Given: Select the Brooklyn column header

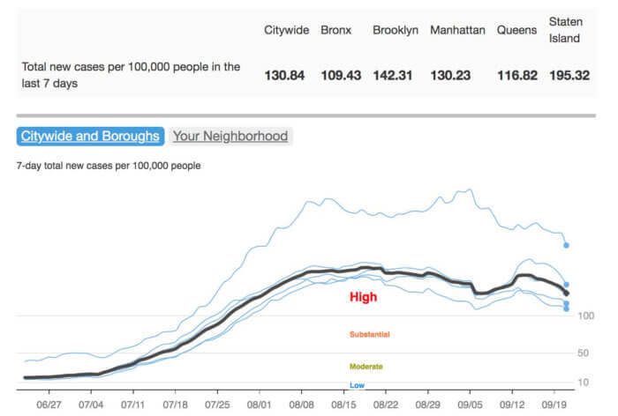Looking at the screenshot, I should (x=396, y=30).
